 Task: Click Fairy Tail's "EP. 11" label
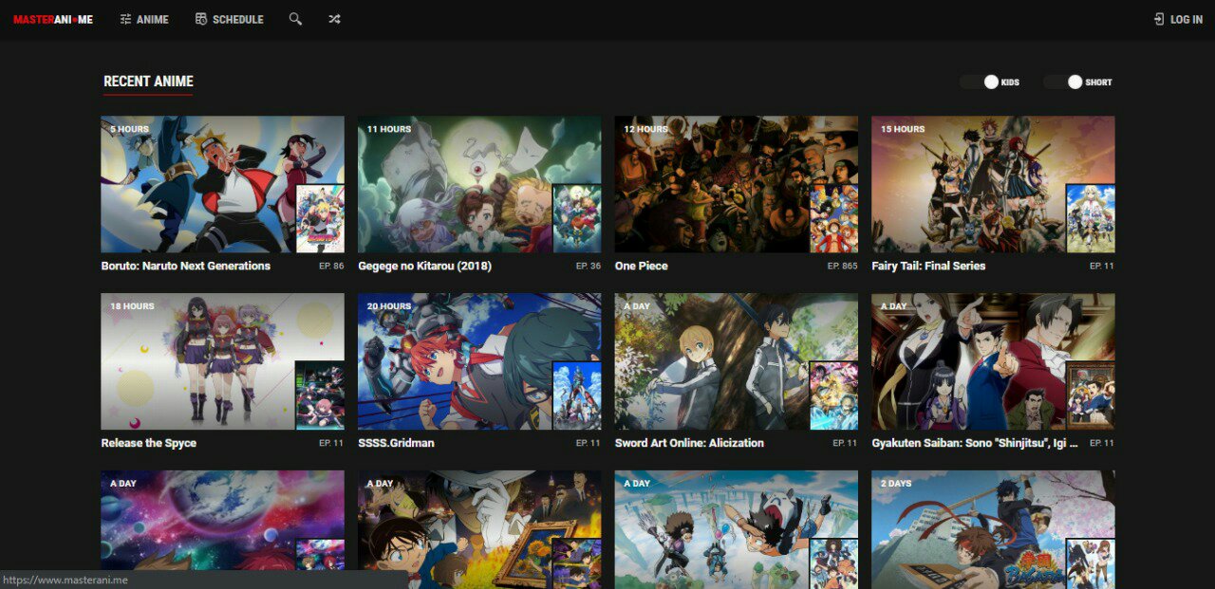(1102, 267)
